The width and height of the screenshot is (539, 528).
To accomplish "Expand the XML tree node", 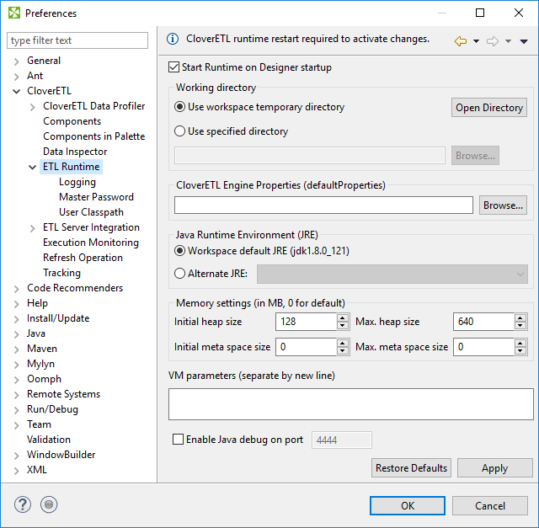I will tap(16, 471).
